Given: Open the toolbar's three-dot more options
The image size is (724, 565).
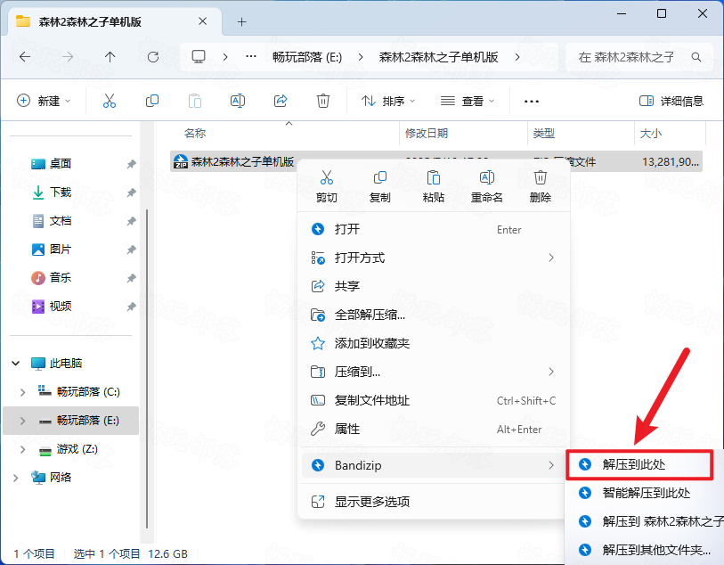Looking at the screenshot, I should click(x=532, y=102).
